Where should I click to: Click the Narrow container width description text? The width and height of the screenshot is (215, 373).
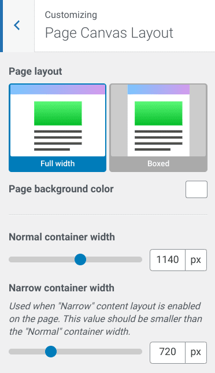pos(106,319)
